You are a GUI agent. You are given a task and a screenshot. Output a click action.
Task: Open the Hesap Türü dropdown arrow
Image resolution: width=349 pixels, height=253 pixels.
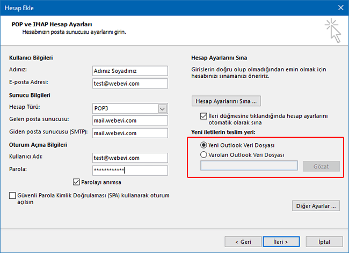tap(163, 108)
